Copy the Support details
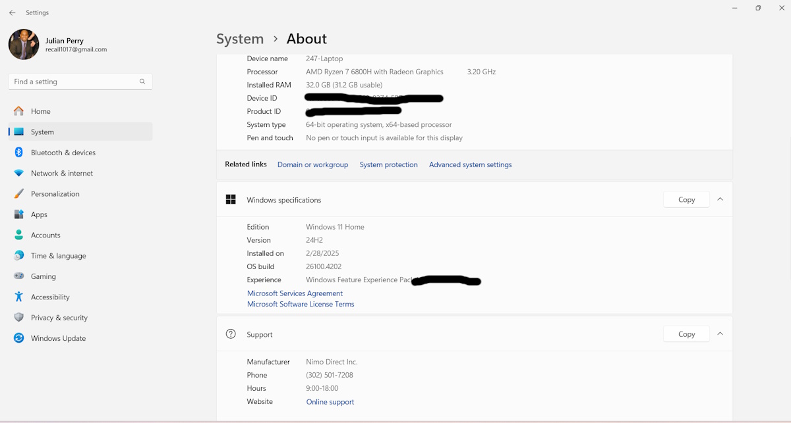Viewport: 791px width, 423px height. pos(686,334)
